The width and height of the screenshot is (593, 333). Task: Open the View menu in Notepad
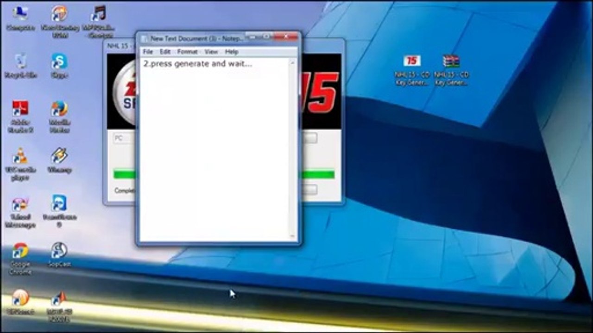click(211, 52)
